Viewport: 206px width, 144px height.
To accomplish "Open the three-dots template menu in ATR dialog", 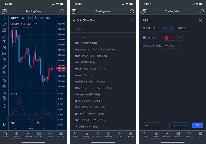I will [151, 125].
